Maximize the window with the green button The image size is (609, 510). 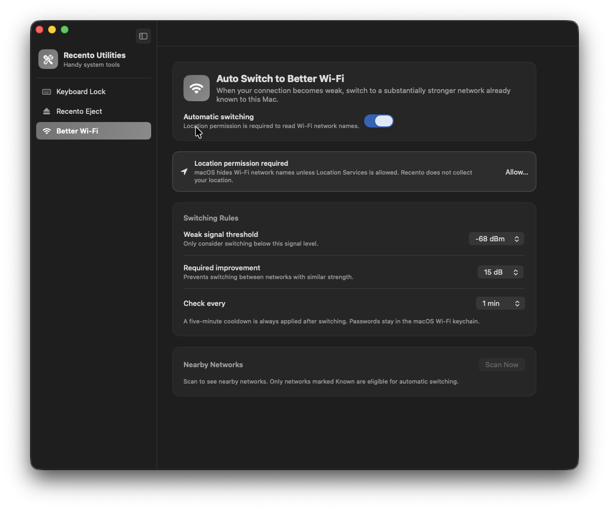(x=65, y=30)
